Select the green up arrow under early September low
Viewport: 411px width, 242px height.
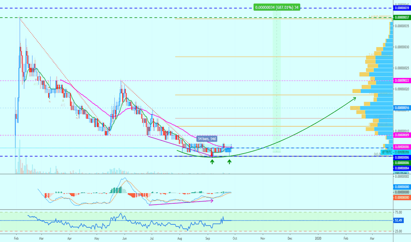212,161
